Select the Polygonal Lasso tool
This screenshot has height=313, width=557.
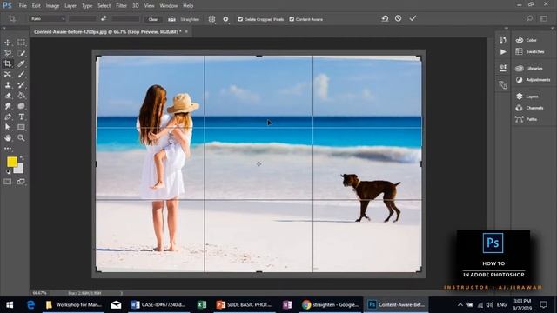[x=8, y=53]
